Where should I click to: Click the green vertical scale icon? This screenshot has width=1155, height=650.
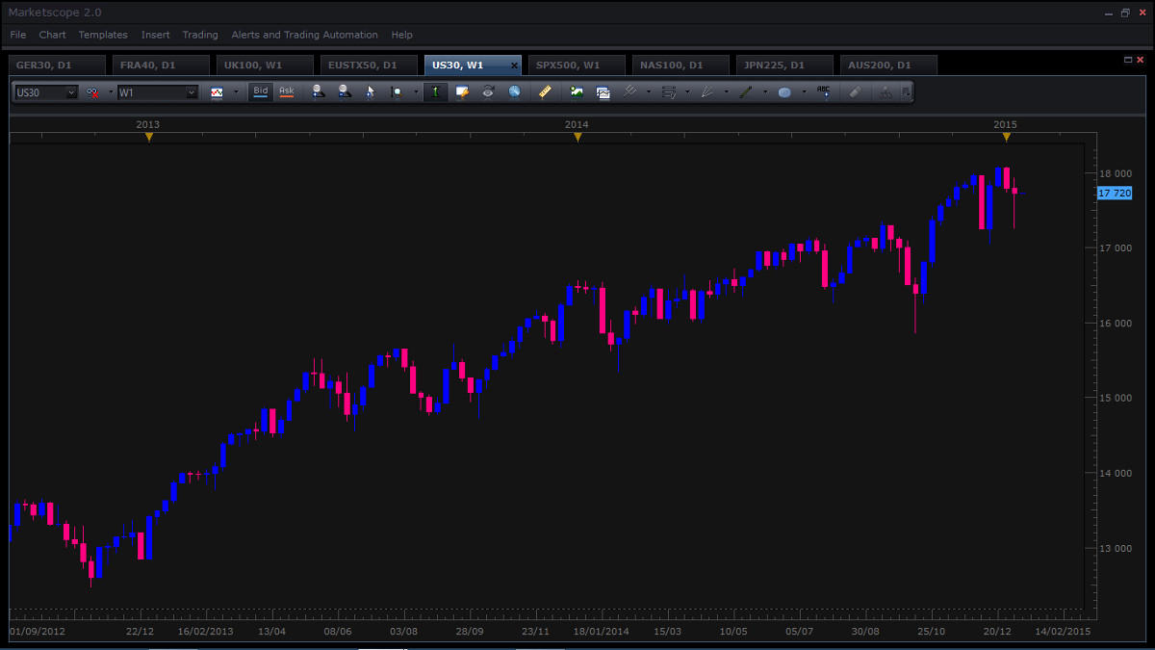point(435,91)
